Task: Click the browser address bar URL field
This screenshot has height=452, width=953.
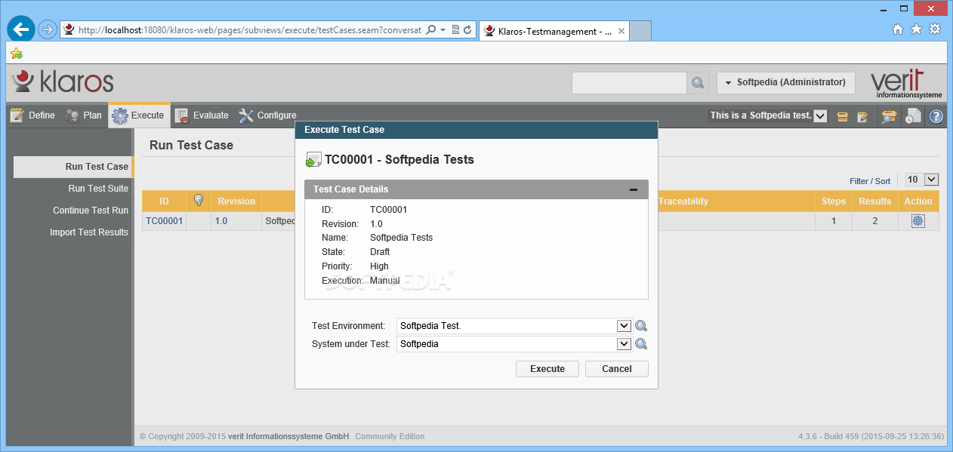Action: 249,30
